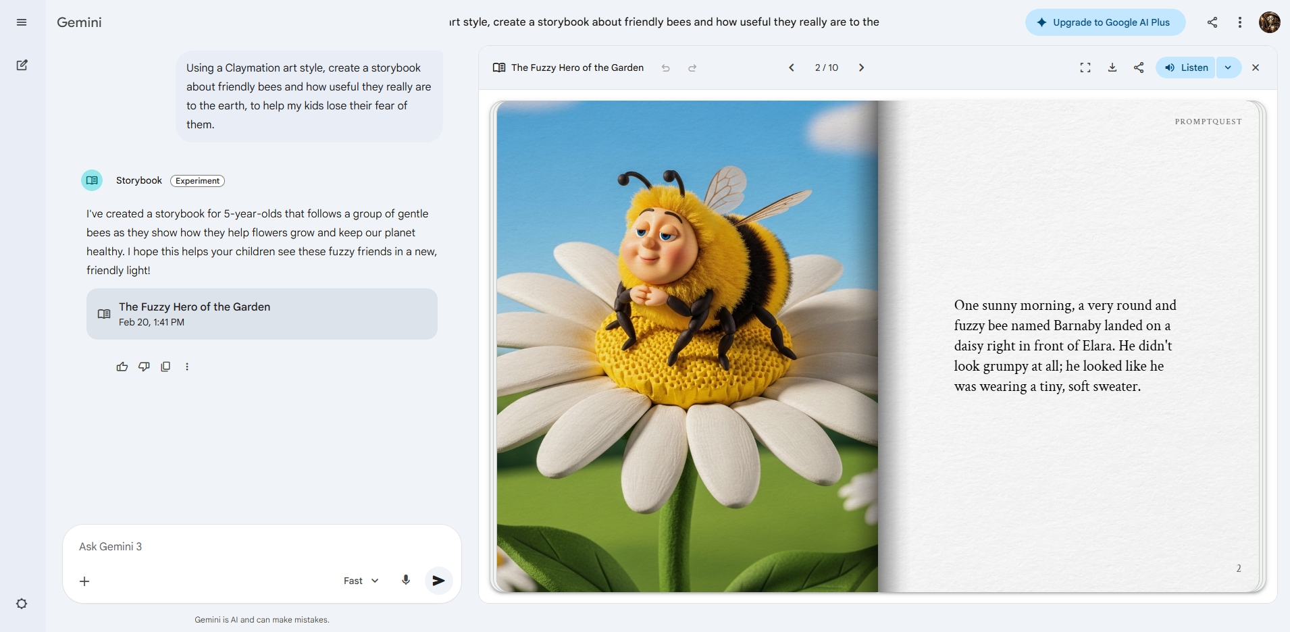Open the add attachment plus button

(84, 581)
